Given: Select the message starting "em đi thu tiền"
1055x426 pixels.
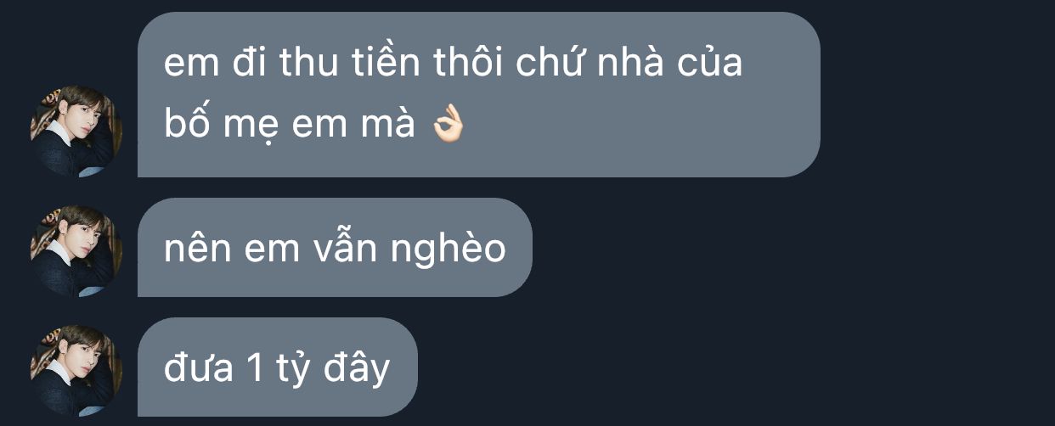Looking at the screenshot, I should pyautogui.click(x=478, y=94).
